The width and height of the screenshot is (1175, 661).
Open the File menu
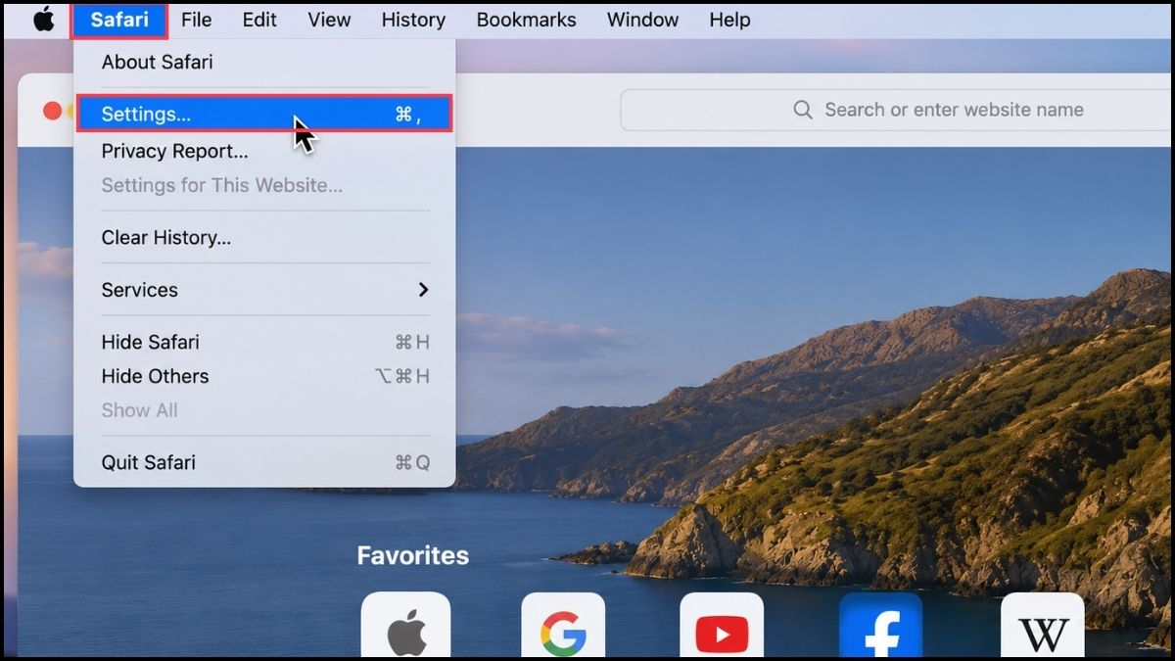click(x=197, y=21)
